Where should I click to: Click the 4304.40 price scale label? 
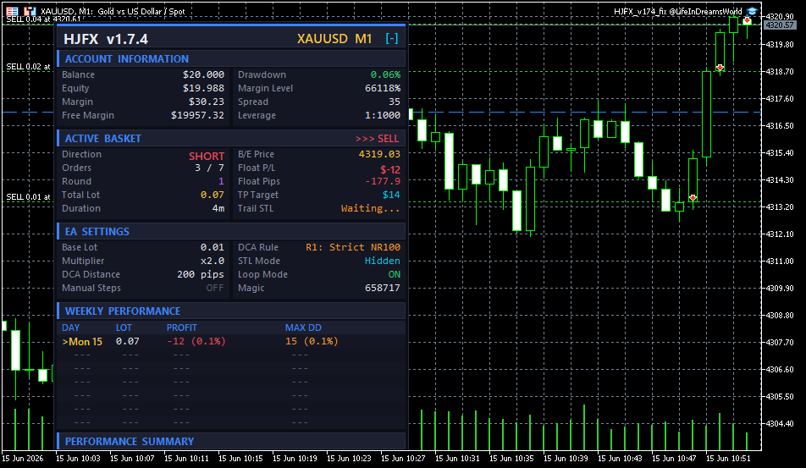point(780,423)
